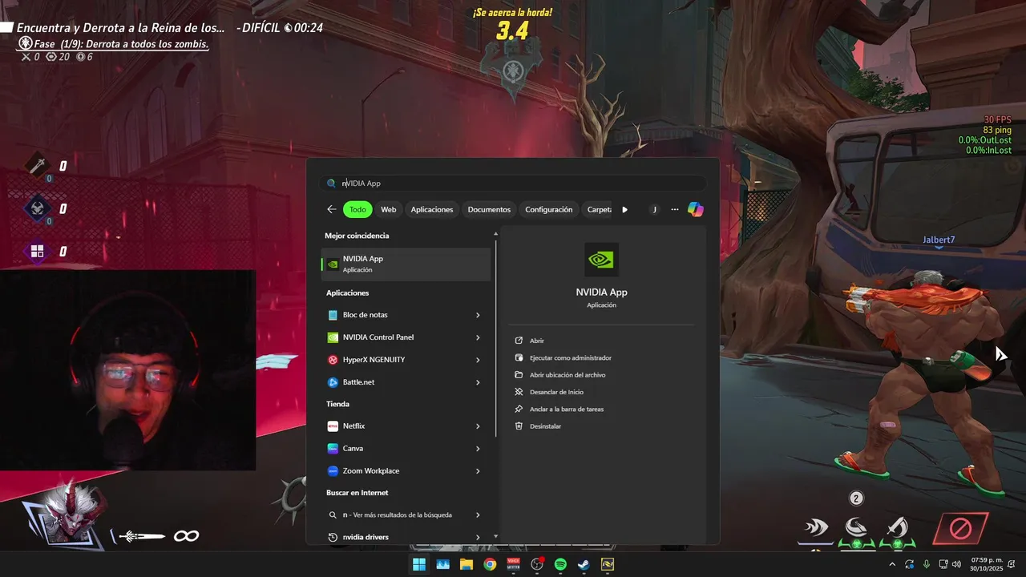
Task: Switch to the Carpetas filter tab
Action: click(599, 209)
